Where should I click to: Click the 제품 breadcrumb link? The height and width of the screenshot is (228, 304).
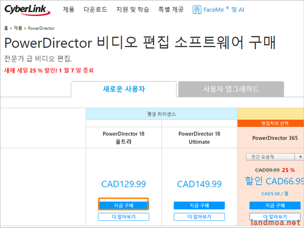(x=18, y=28)
